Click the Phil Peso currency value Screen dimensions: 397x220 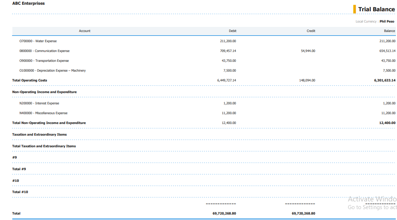point(386,21)
